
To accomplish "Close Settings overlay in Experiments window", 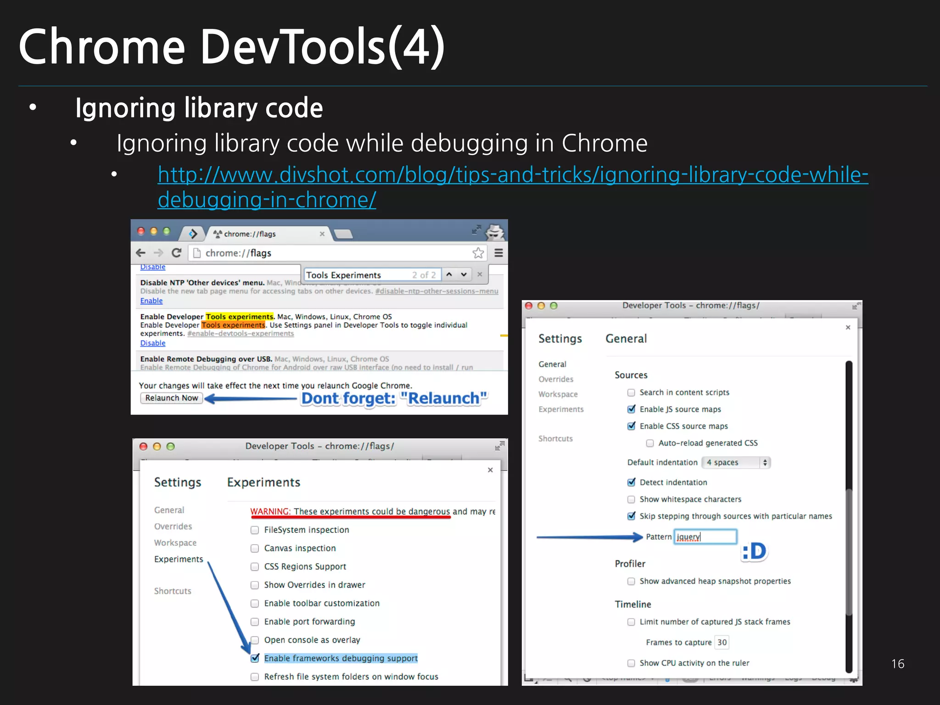I will click(490, 470).
